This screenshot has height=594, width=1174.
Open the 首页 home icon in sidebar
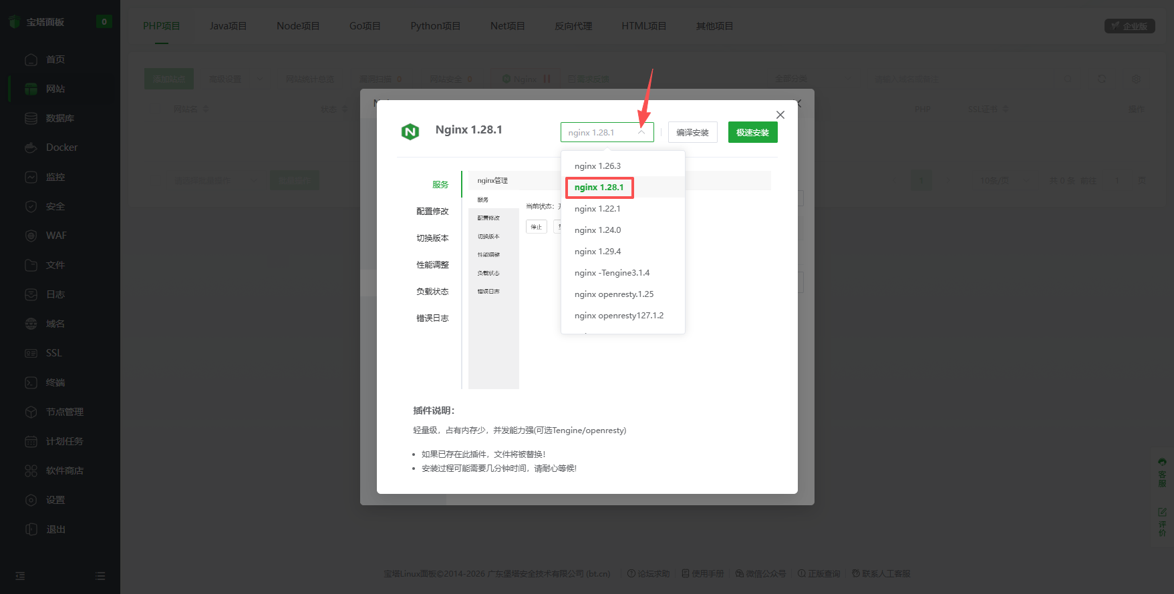(x=31, y=59)
